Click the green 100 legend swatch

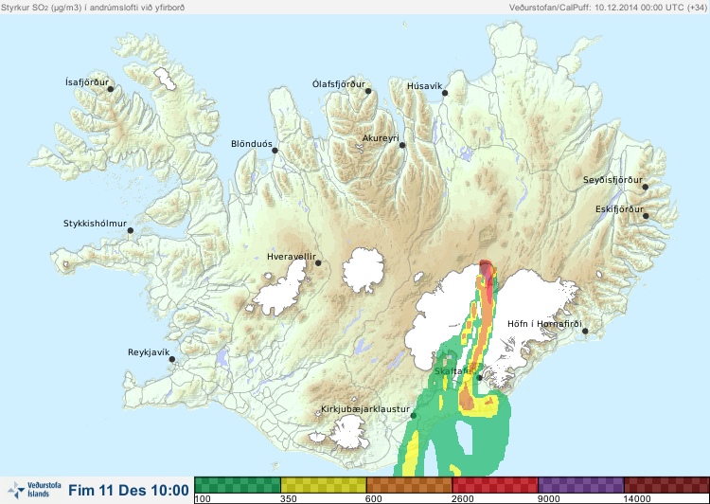[238, 485]
